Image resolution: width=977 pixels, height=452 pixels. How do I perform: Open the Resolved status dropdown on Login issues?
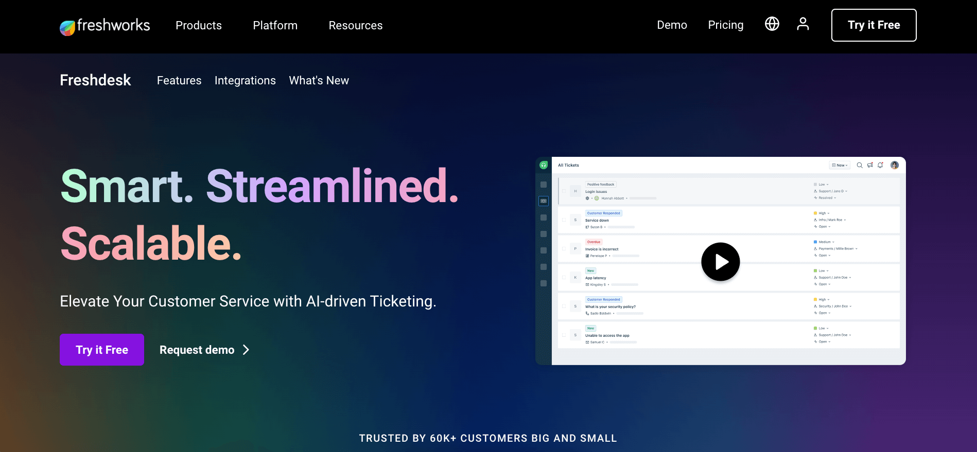coord(826,197)
